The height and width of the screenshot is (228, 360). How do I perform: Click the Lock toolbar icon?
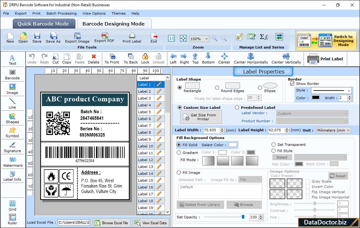click(x=145, y=59)
